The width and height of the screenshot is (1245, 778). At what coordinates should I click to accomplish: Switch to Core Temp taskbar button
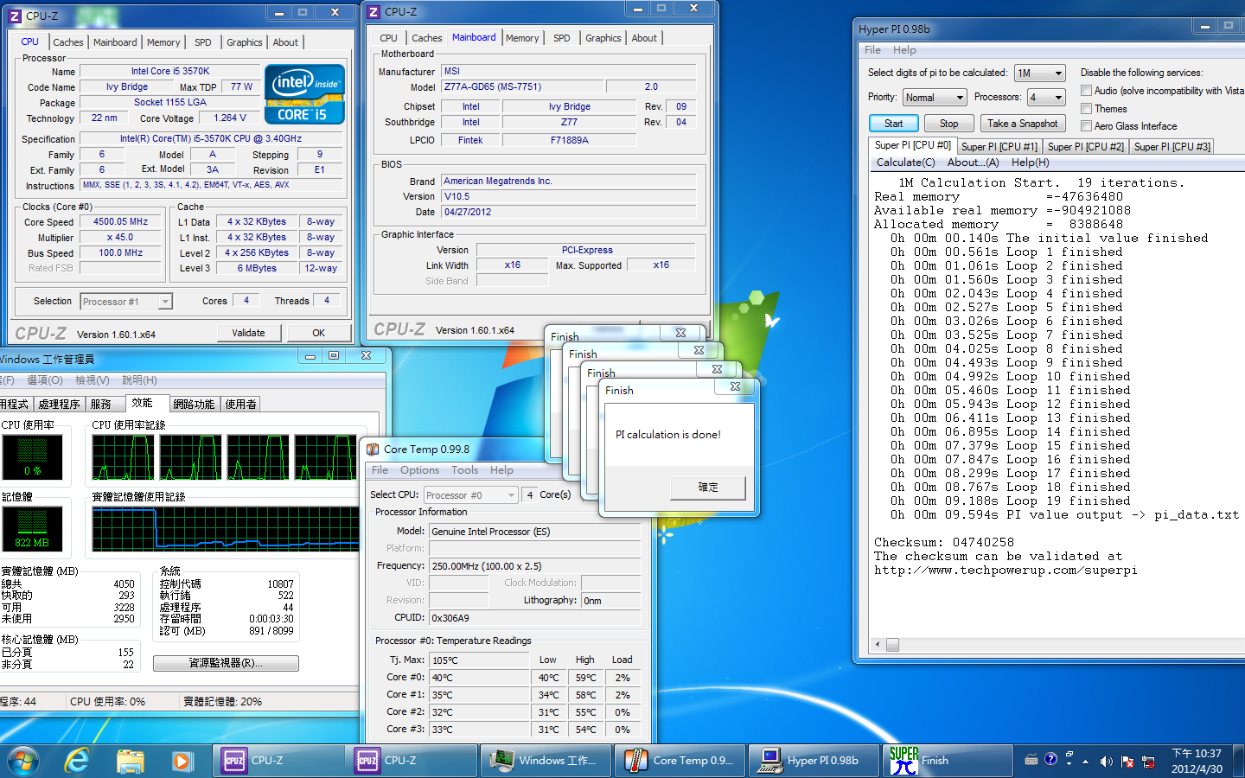coord(680,761)
